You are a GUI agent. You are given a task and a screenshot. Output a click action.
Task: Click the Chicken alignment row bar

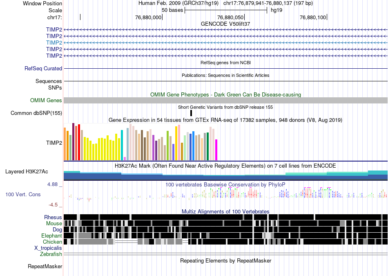(x=225, y=242)
